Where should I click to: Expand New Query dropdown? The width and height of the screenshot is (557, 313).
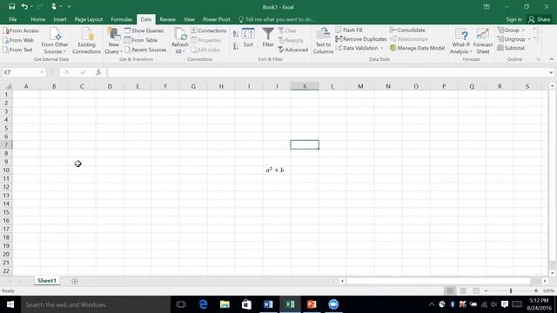click(114, 48)
